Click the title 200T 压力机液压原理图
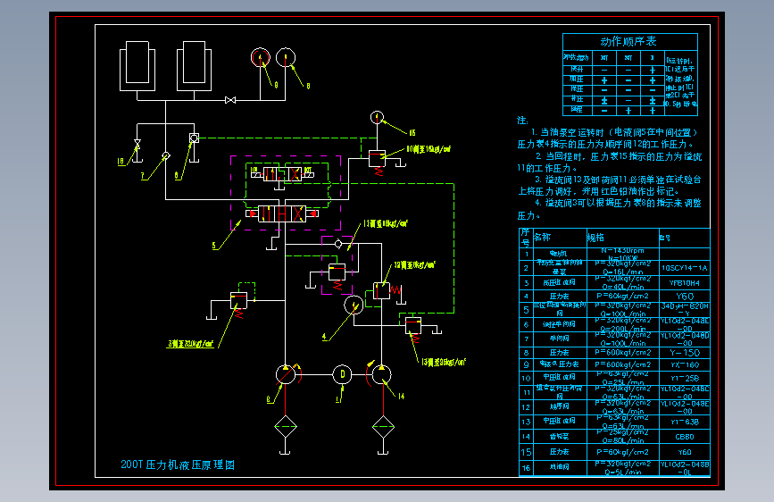The image size is (774, 502). [178, 464]
